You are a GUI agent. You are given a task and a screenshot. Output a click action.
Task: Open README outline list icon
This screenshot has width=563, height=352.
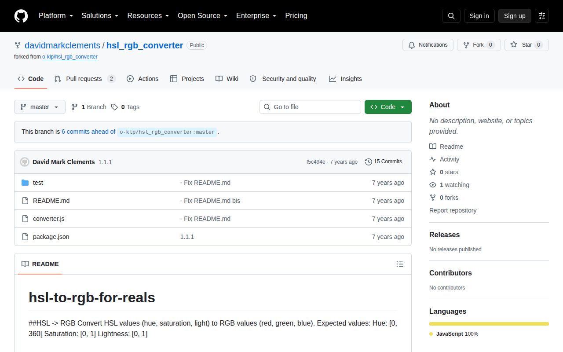[x=400, y=264]
